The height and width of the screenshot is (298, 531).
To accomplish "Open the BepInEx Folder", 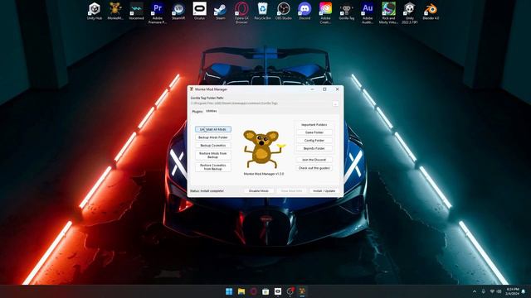I will point(314,148).
